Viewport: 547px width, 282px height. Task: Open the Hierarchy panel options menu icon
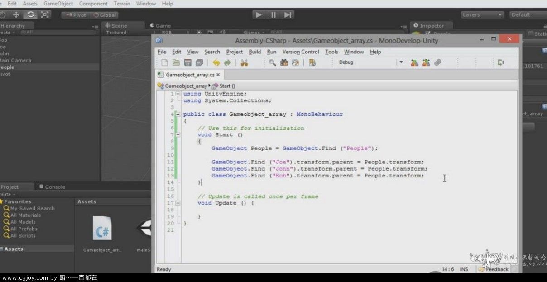coord(95,26)
